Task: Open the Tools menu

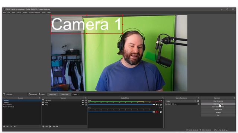Action: (44, 13)
